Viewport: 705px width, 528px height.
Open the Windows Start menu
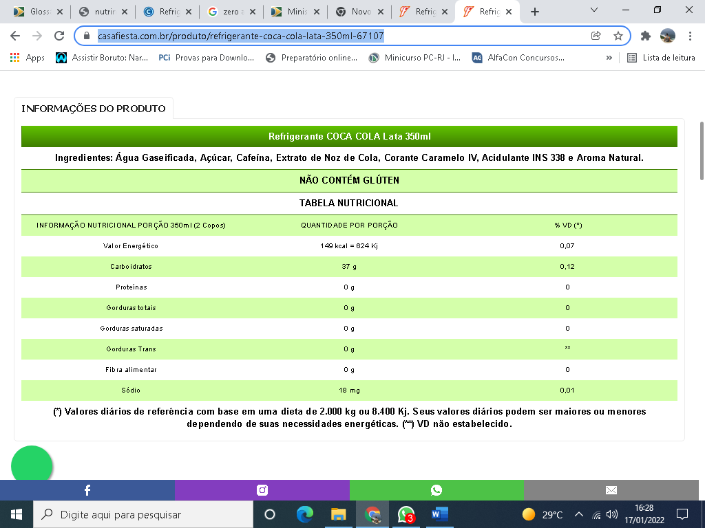point(17,514)
